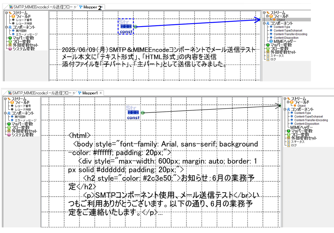Screen dimensions: 334x233
Task: Select コンポーネント puzzle icon in Mapper1 output tree
Action: [289, 109]
